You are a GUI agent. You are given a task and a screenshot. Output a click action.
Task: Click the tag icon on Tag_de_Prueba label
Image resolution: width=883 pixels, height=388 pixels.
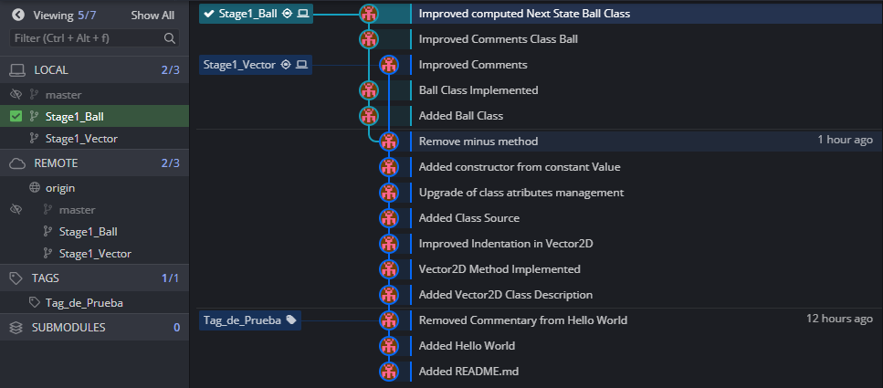[x=291, y=320]
